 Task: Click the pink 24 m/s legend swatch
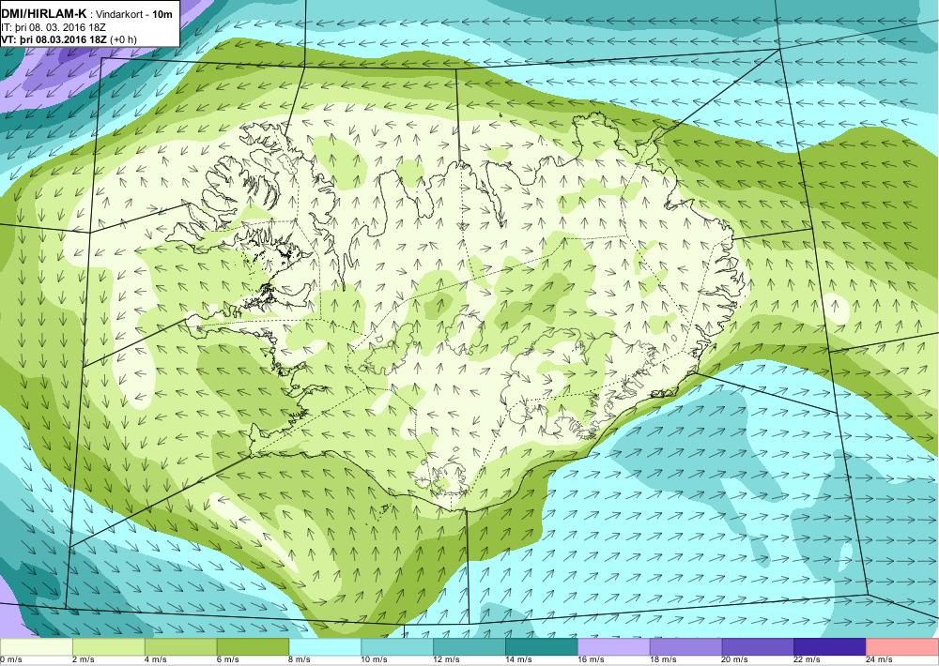(902, 647)
